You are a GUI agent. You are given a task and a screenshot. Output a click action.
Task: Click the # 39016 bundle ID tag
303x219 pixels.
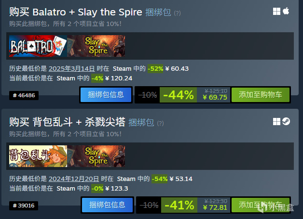click(x=24, y=206)
